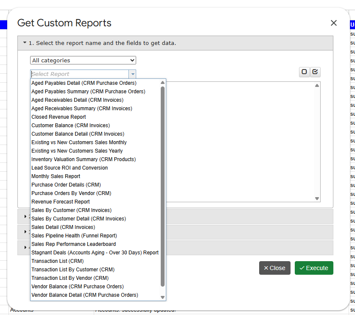The height and width of the screenshot is (315, 355).
Task: Select Revenue Forecast Report
Action: coord(61,202)
